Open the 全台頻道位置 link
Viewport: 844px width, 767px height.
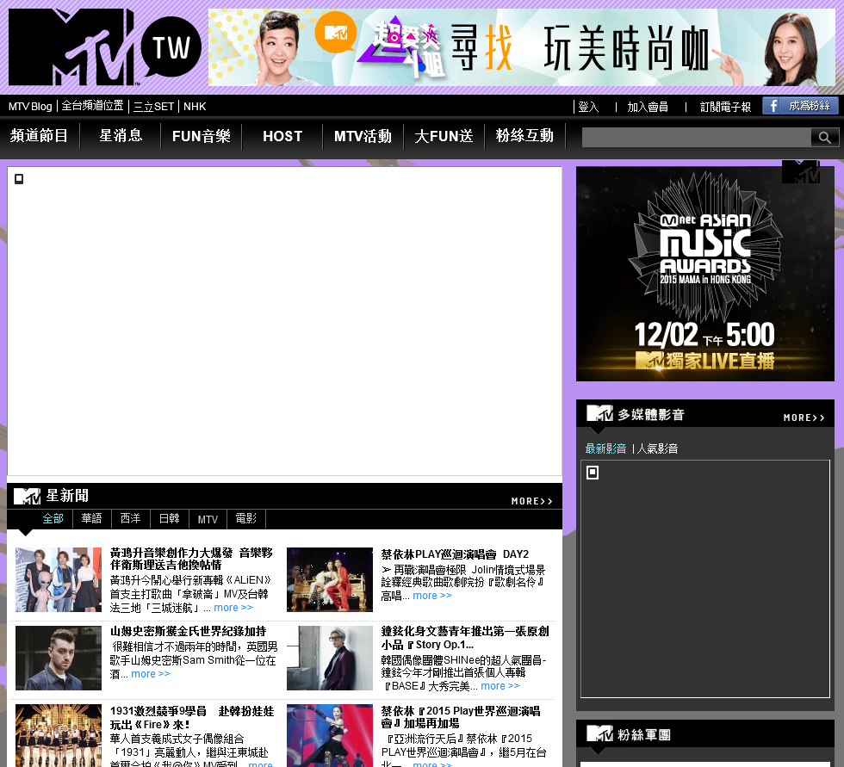coord(93,106)
